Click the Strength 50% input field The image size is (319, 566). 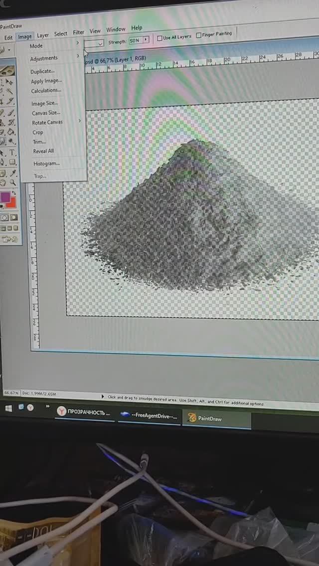click(x=135, y=40)
